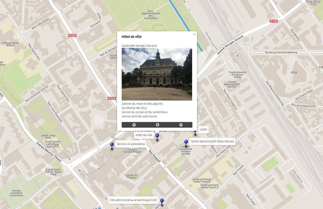Click Jardin du Théâtre label
The image size is (323, 209).
[x=132, y=176]
